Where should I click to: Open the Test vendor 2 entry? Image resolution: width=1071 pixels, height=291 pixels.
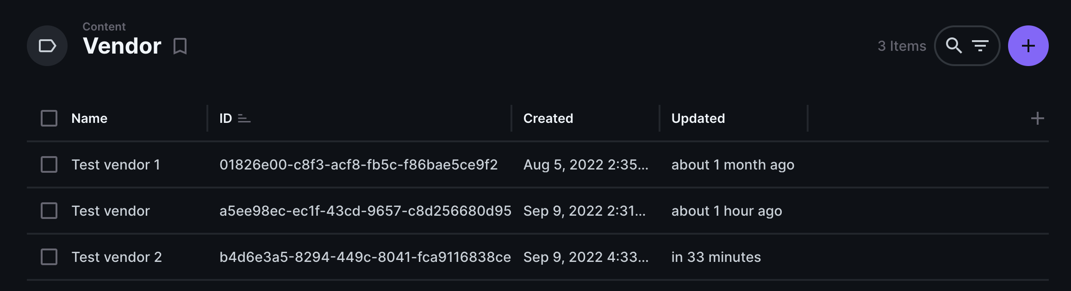click(117, 257)
